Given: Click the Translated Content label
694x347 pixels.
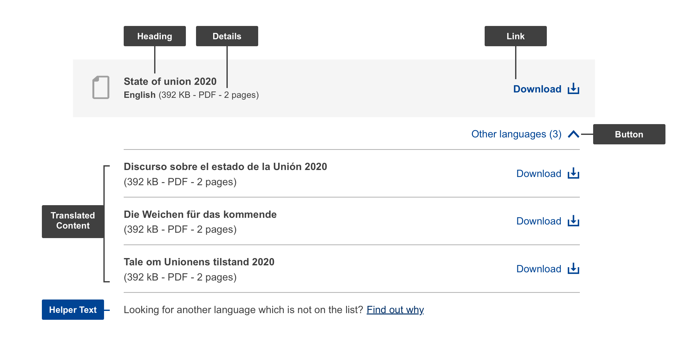Looking at the screenshot, I should (x=73, y=221).
